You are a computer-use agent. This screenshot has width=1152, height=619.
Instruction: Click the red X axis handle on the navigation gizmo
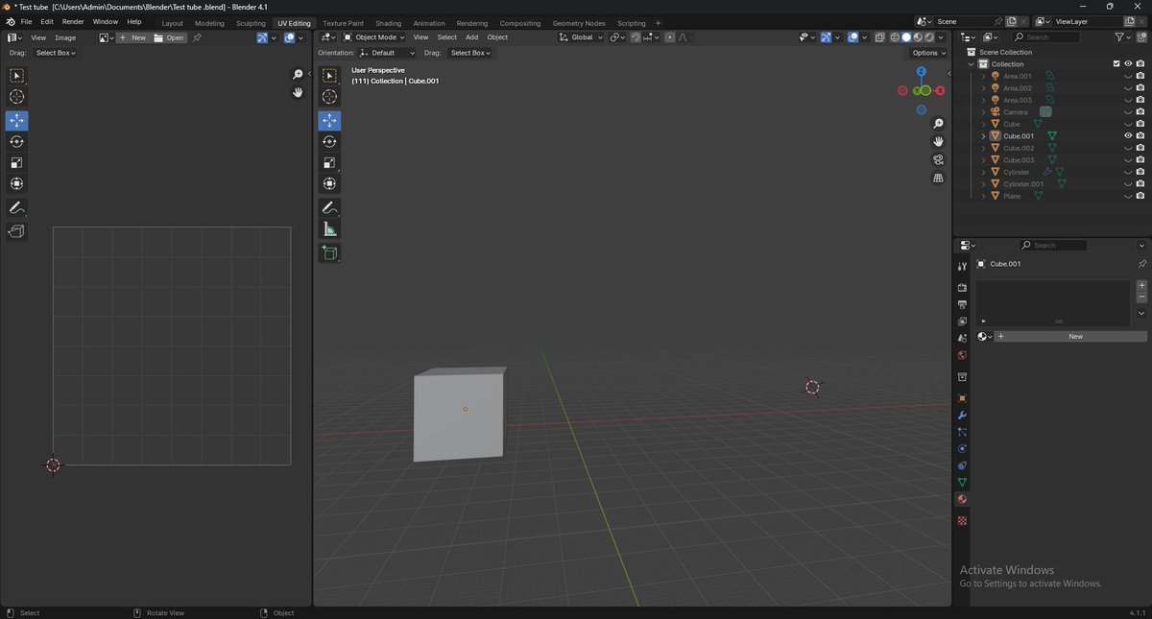[x=939, y=90]
